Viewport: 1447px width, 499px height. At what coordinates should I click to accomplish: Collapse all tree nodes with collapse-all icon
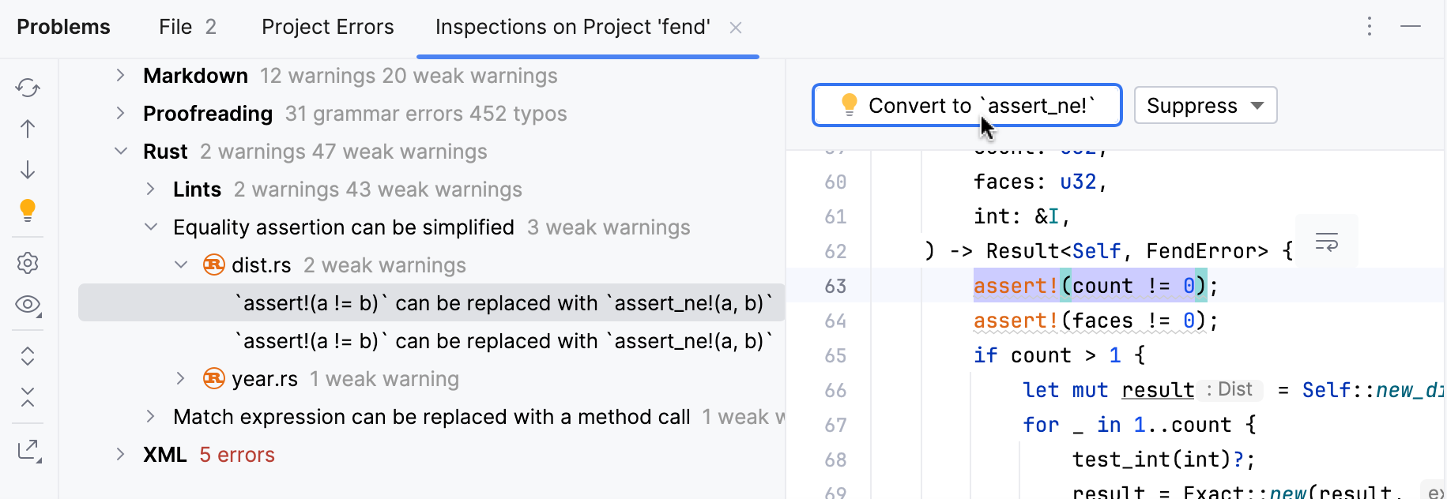[28, 398]
